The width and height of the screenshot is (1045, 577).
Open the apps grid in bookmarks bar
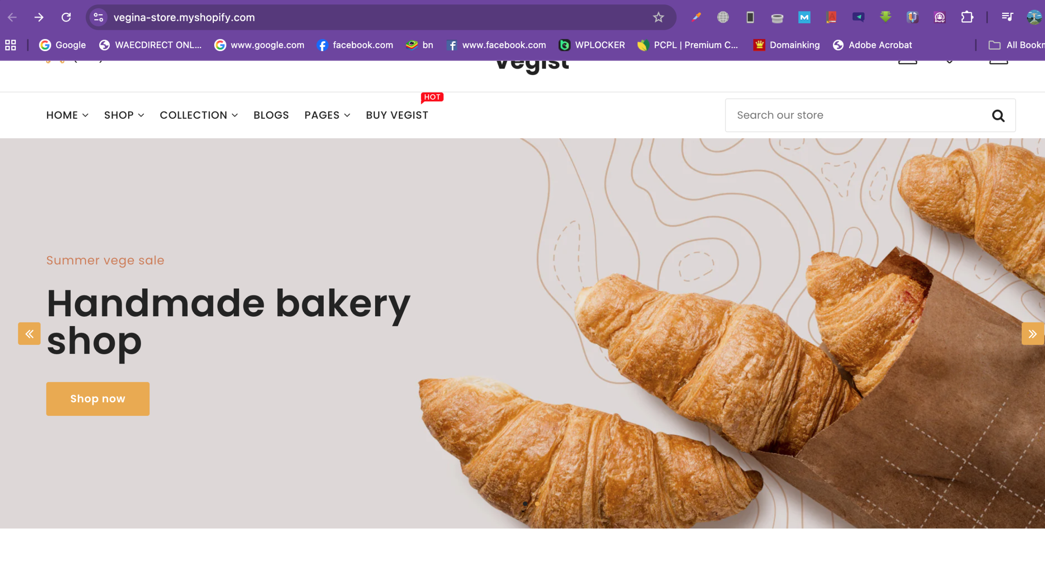click(11, 45)
